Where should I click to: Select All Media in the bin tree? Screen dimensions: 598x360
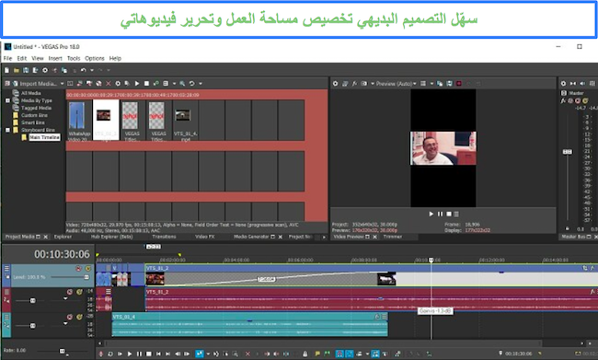(x=31, y=93)
